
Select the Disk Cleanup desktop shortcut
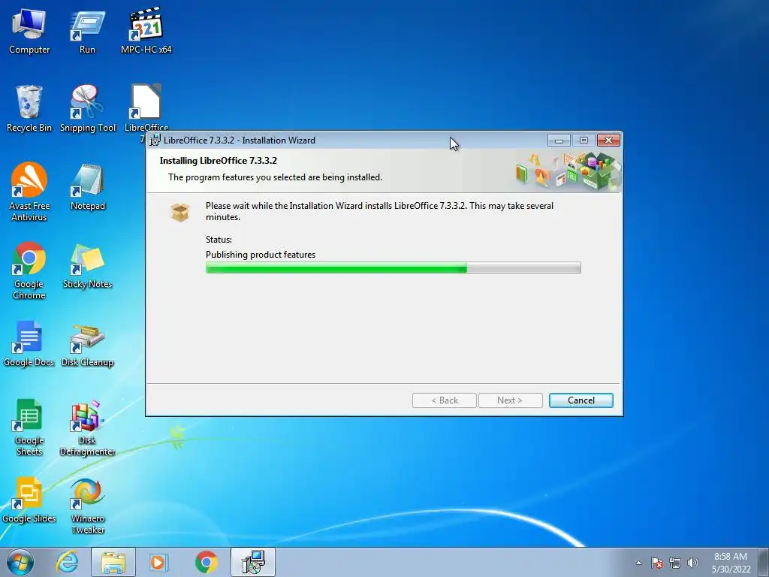(x=87, y=344)
